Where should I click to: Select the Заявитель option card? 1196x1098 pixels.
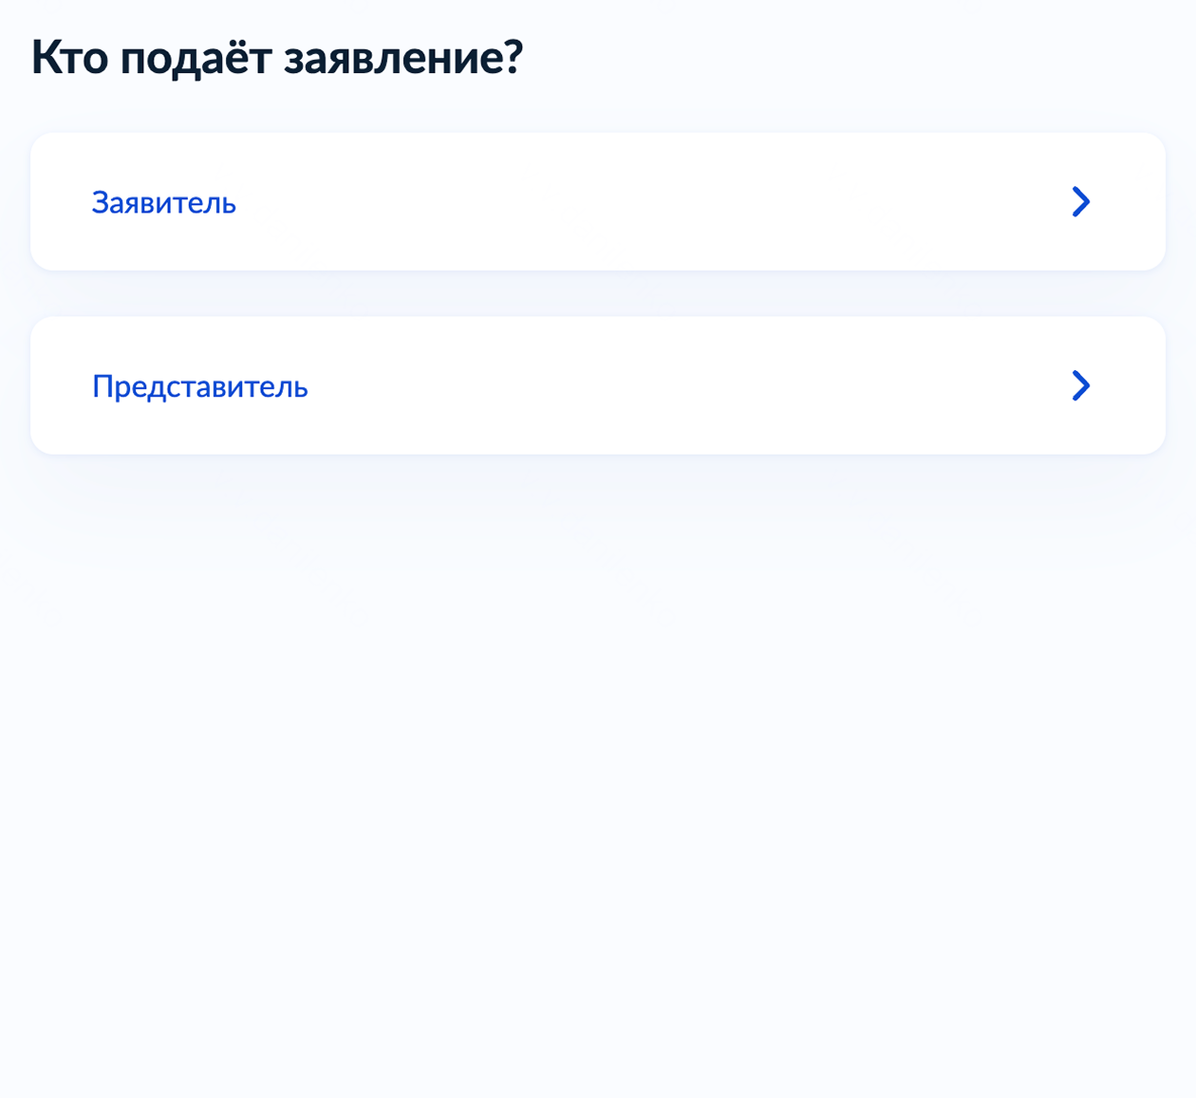coord(598,201)
